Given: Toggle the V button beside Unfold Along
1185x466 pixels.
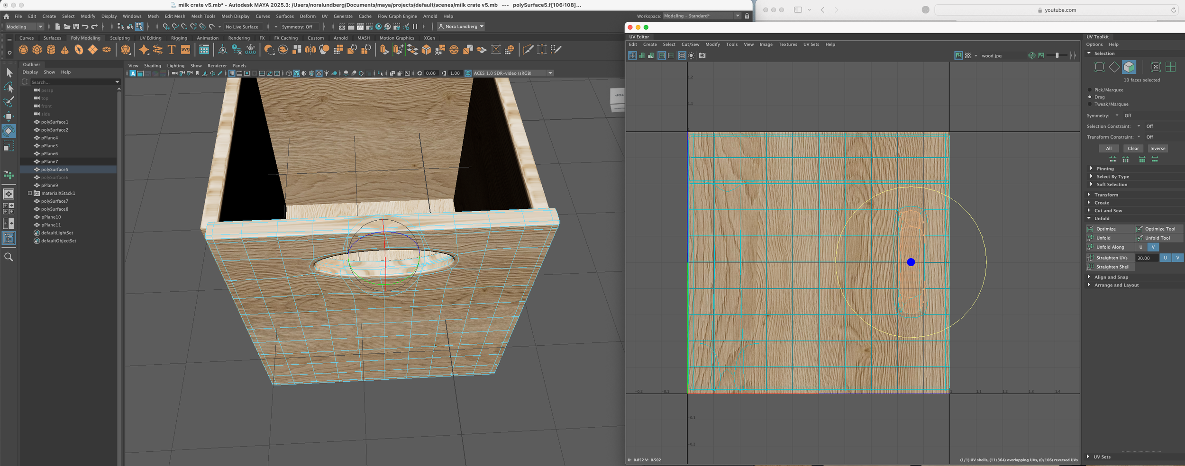Looking at the screenshot, I should (x=1153, y=247).
